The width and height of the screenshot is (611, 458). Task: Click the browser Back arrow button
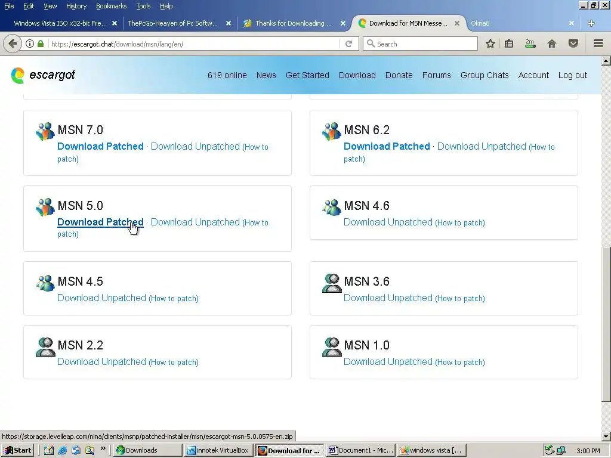(x=13, y=44)
